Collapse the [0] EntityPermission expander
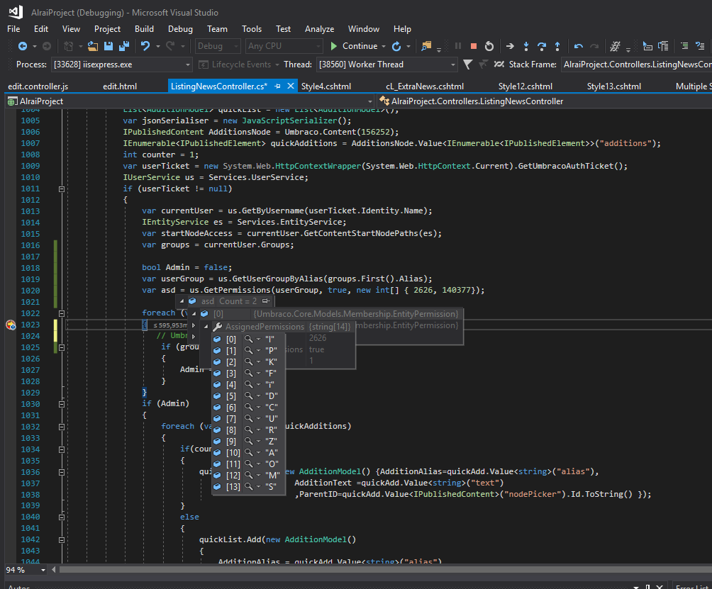The height and width of the screenshot is (589, 712). coord(194,313)
